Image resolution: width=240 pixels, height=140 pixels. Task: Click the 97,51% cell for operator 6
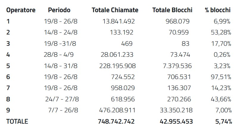coord(221,77)
